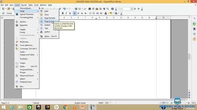This screenshot has width=197, height=110.
Task: Set Align Left paragraph alignment
Action: tap(74, 13)
